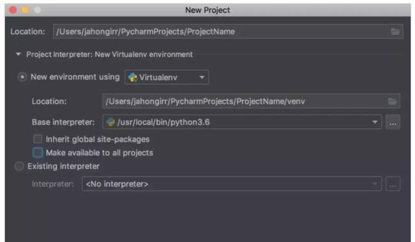Collapse the Project Interpreter section
The width and height of the screenshot is (415, 242).
pos(18,54)
